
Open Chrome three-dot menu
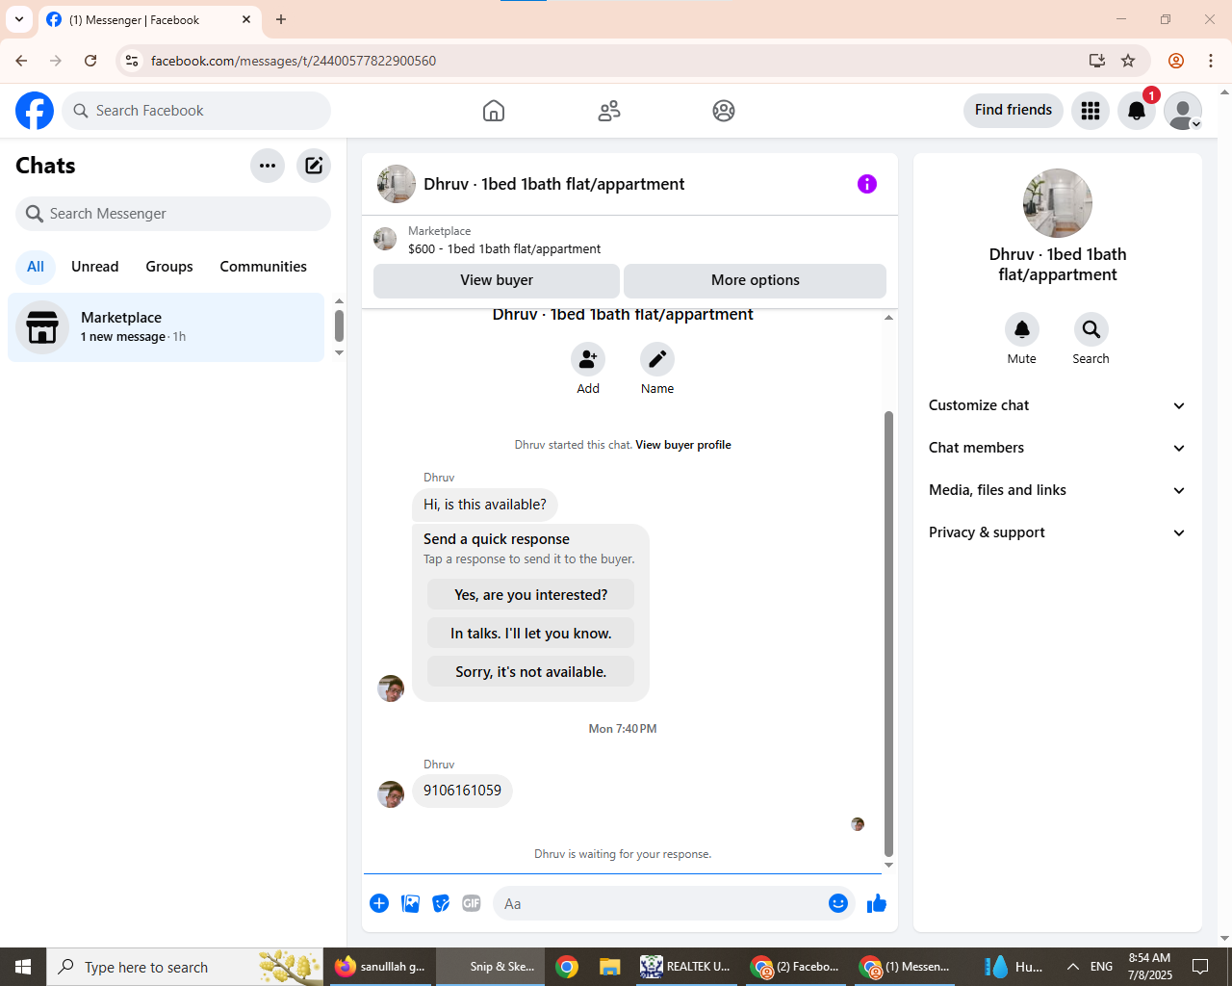(x=1211, y=61)
